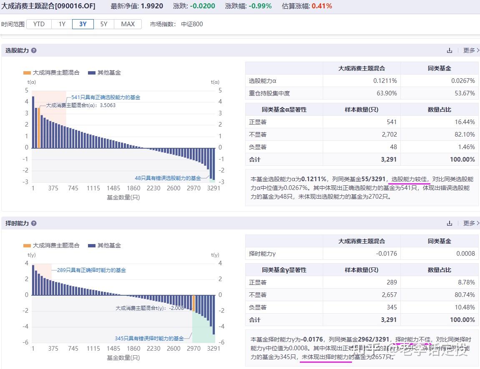Click the 同类基金γ显著性 column header
The width and height of the screenshot is (480, 369).
(284, 270)
